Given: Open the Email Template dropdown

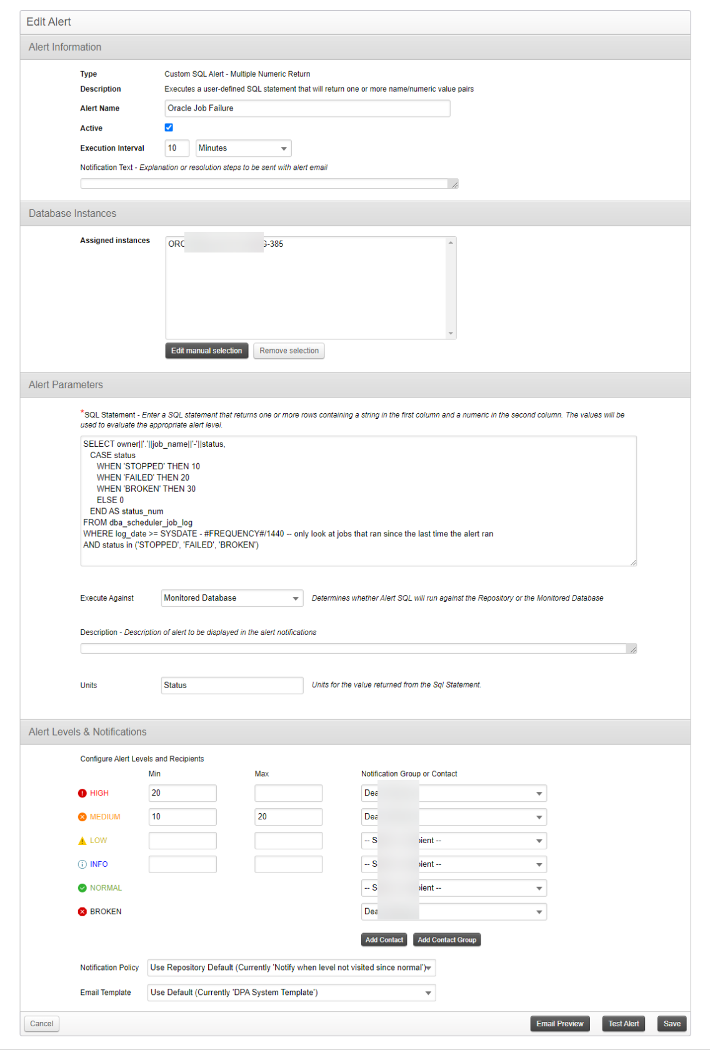Looking at the screenshot, I should (291, 992).
